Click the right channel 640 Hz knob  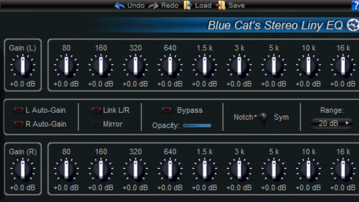click(x=170, y=170)
